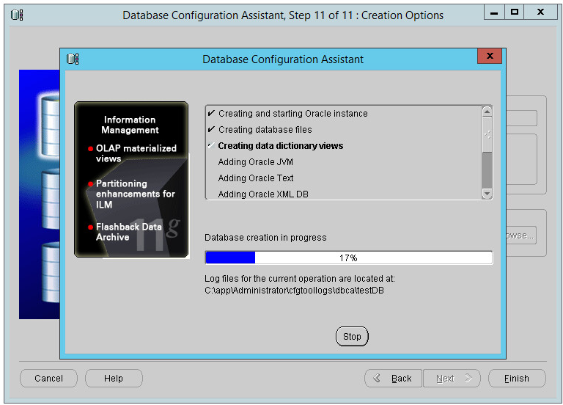Maximize the outer wizard window
Image resolution: width=563 pixels, height=405 pixels.
click(x=514, y=12)
